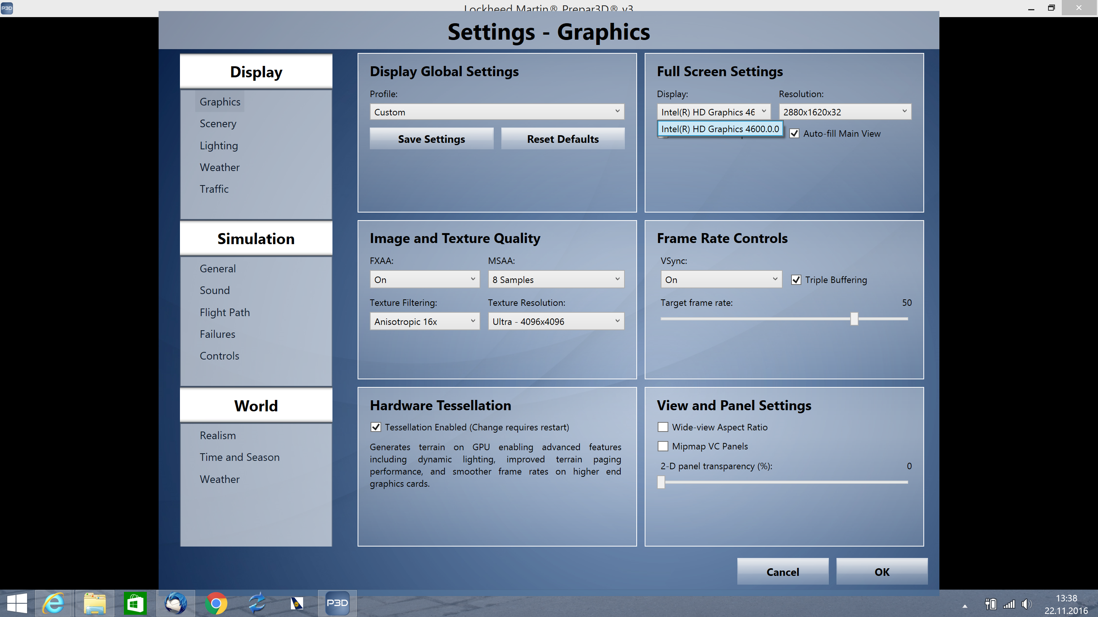The width and height of the screenshot is (1098, 617).
Task: Open Weather under World section
Action: pos(220,480)
